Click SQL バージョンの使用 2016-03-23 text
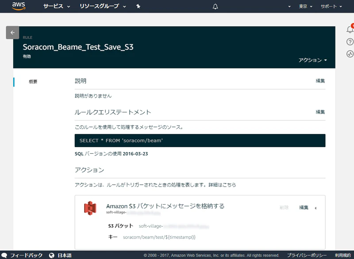 pos(112,154)
